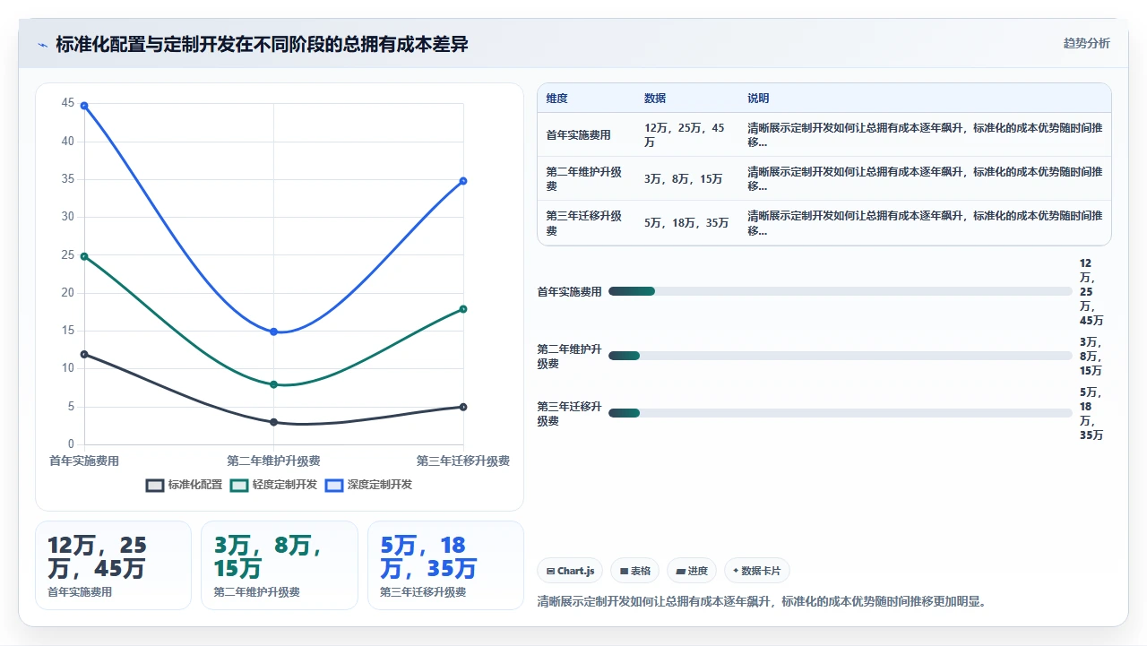Select table cell 第二年维护升级费

pyautogui.click(x=586, y=179)
